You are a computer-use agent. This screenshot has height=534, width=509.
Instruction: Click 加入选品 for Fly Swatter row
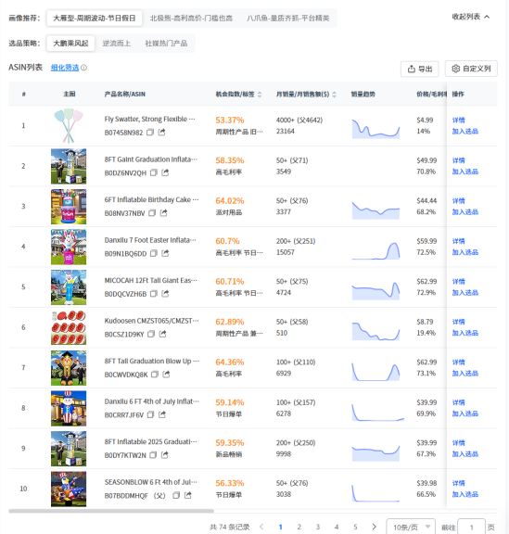coord(465,131)
